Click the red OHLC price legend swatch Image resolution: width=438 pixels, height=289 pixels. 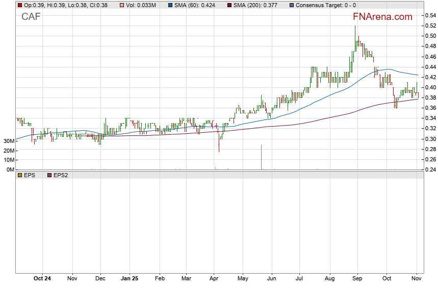click(x=19, y=5)
